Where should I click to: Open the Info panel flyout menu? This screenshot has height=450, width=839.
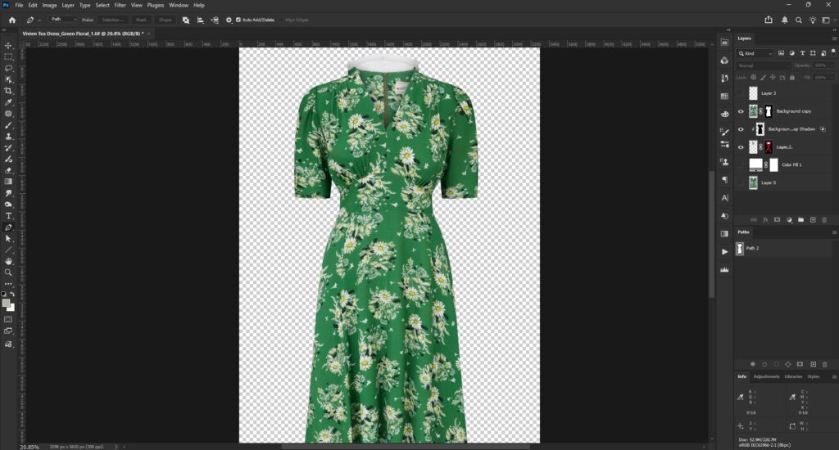point(833,377)
